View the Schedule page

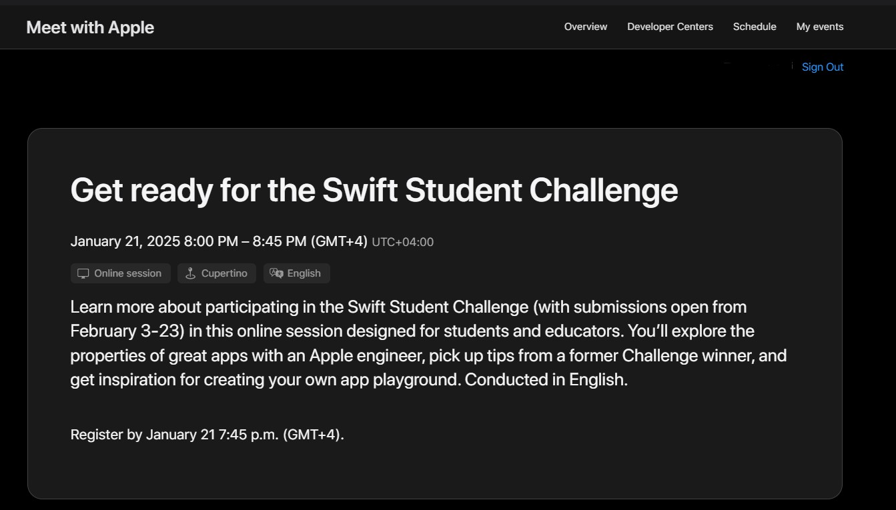755,27
